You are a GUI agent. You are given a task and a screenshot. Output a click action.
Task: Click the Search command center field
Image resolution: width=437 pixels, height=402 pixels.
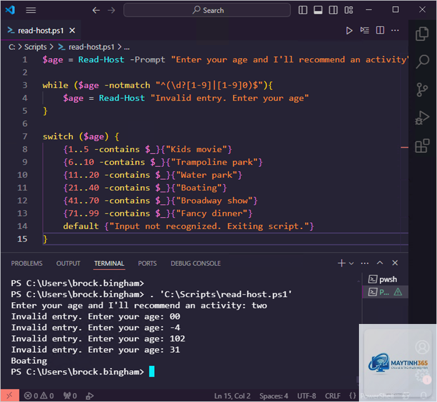207,11
